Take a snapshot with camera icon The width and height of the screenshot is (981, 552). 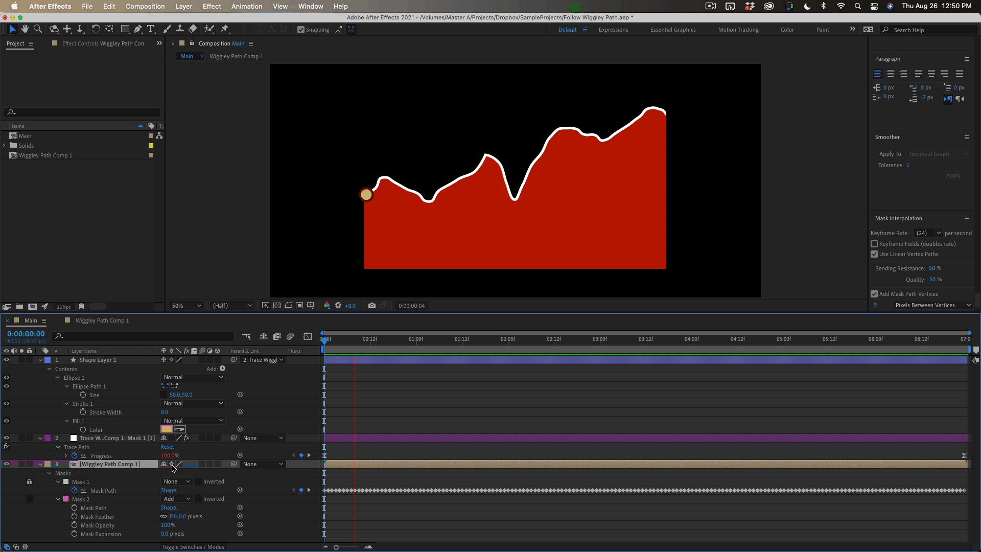pos(371,306)
